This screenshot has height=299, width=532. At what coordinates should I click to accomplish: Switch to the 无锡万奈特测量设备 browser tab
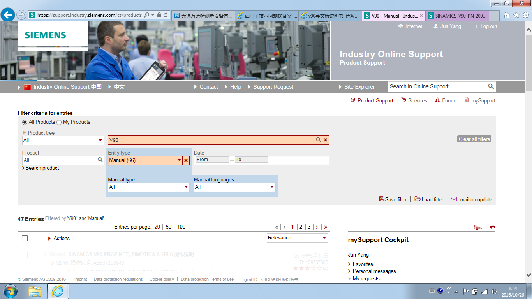click(x=203, y=16)
